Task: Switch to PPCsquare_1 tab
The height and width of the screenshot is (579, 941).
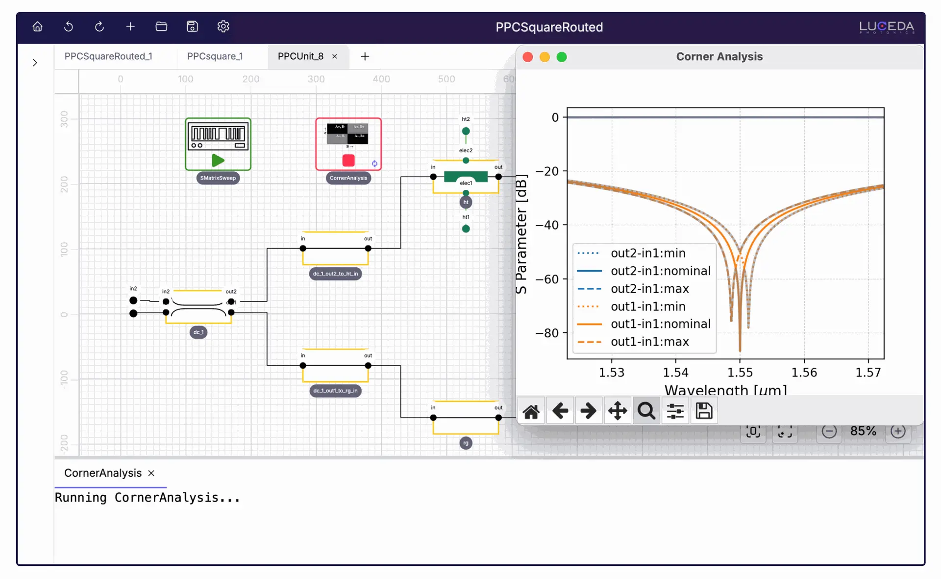Action: [215, 56]
